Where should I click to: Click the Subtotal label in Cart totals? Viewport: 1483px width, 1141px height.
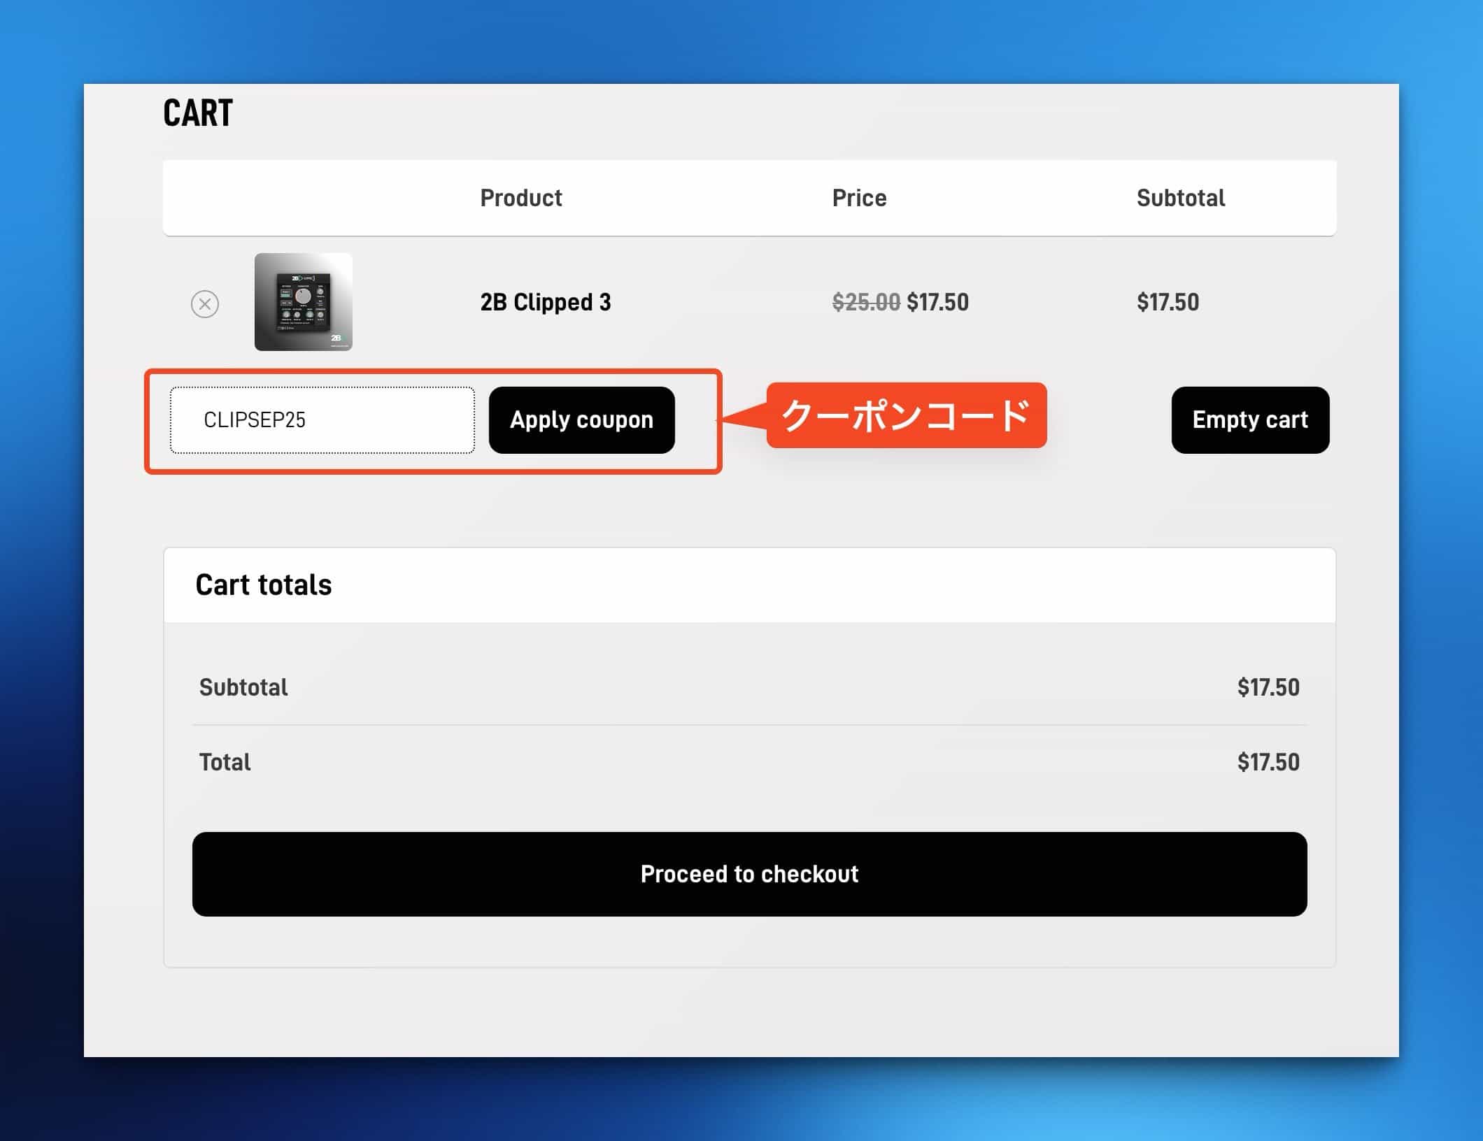coord(243,687)
